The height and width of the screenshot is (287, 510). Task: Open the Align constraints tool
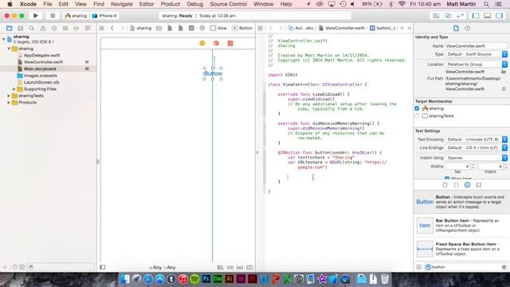(x=220, y=268)
